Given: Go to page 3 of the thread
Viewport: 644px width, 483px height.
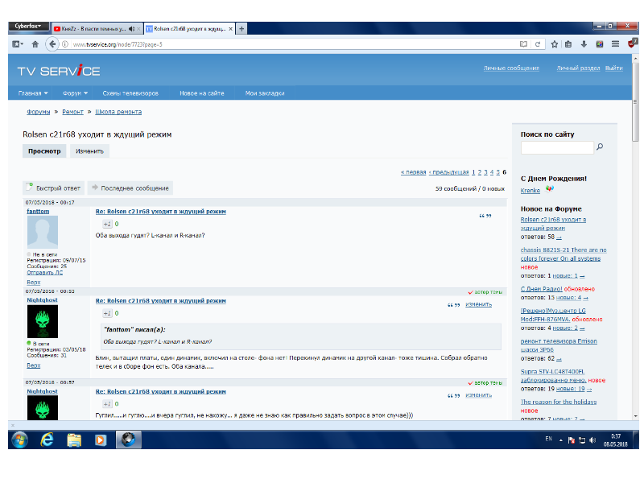Looking at the screenshot, I should tap(485, 172).
